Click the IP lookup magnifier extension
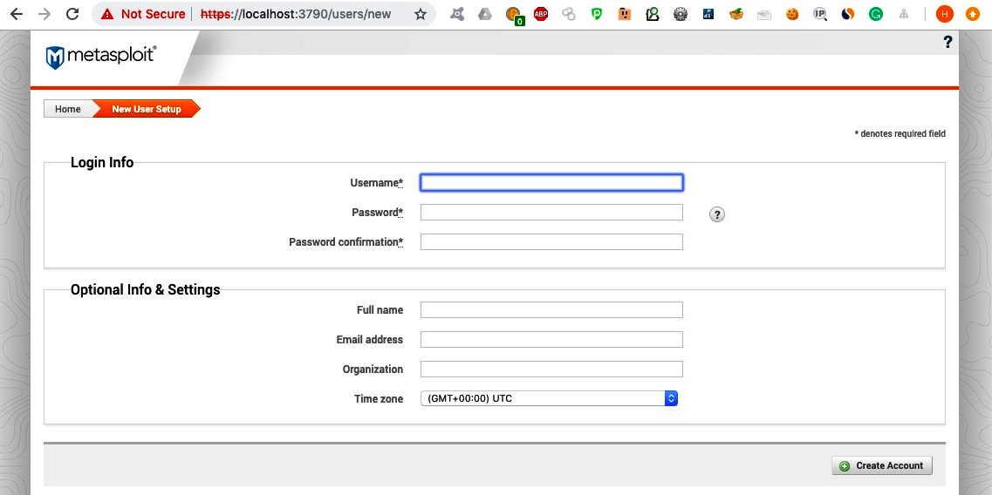The width and height of the screenshot is (992, 495). (820, 14)
